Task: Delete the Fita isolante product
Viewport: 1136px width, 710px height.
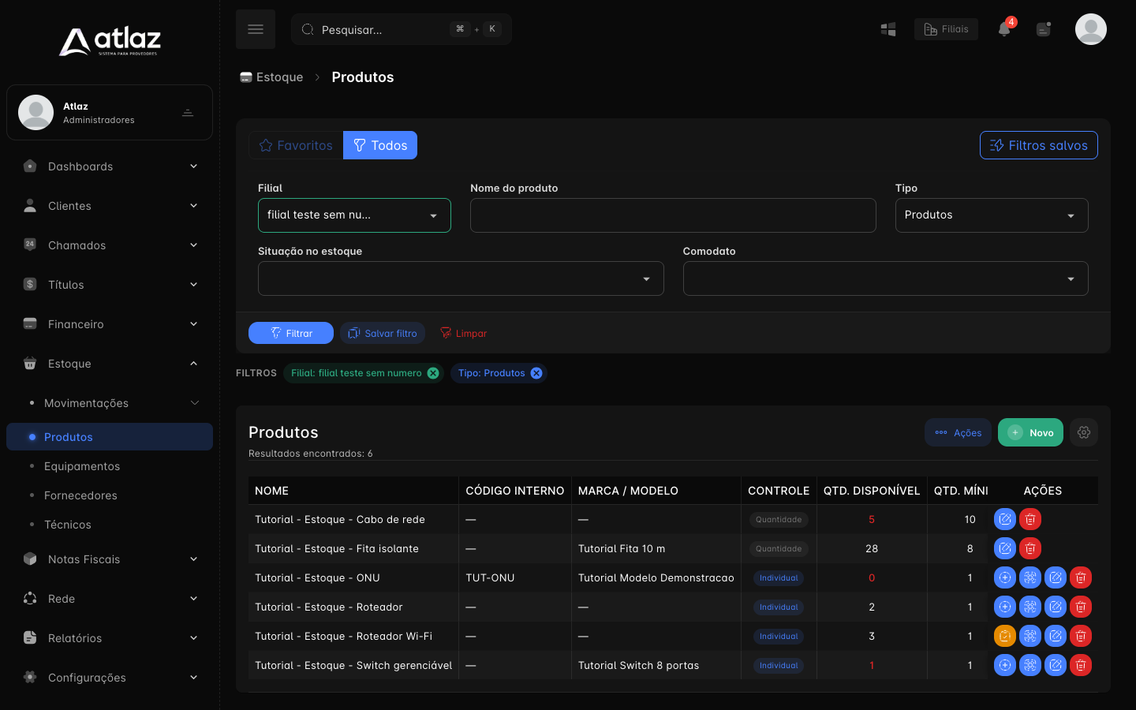Action: (1030, 548)
